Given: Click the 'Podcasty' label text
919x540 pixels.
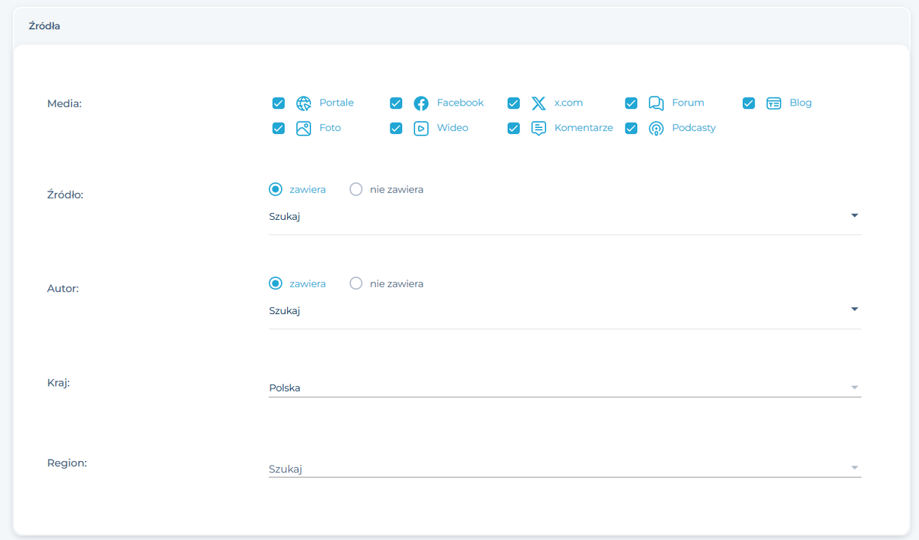Looking at the screenshot, I should point(694,128).
